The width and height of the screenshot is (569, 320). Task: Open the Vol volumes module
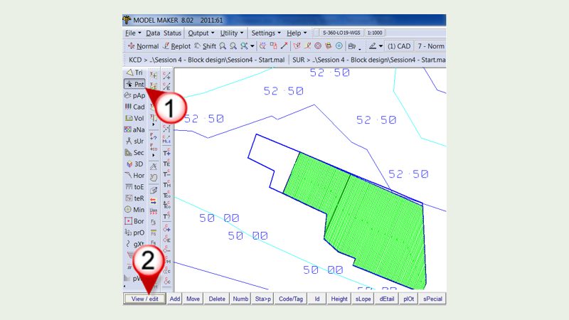tap(134, 118)
